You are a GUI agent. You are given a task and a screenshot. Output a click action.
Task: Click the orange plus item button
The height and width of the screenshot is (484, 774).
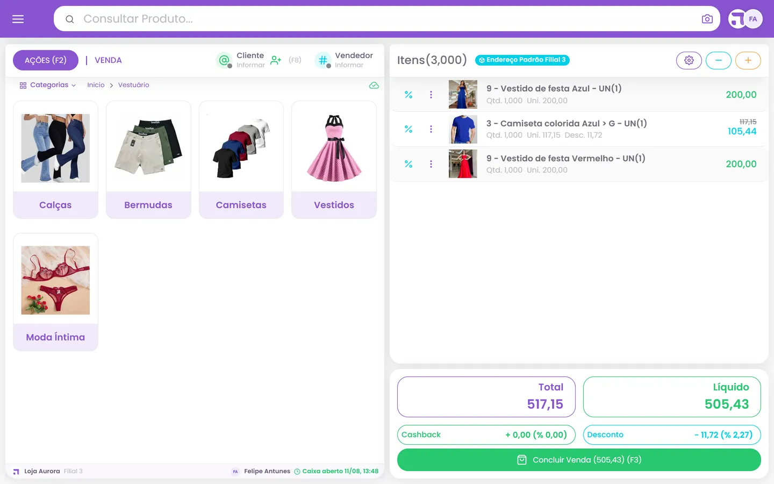pos(748,60)
